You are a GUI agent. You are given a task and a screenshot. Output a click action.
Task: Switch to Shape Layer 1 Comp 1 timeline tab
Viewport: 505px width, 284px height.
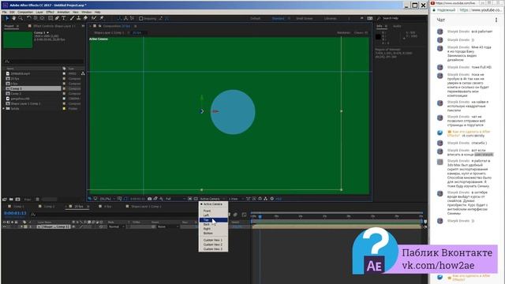tap(146, 207)
